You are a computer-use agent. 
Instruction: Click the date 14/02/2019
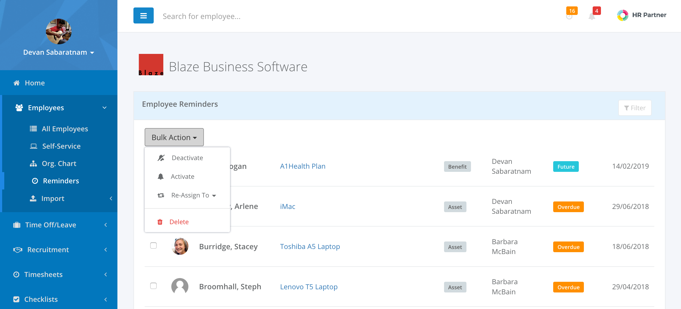tap(630, 166)
